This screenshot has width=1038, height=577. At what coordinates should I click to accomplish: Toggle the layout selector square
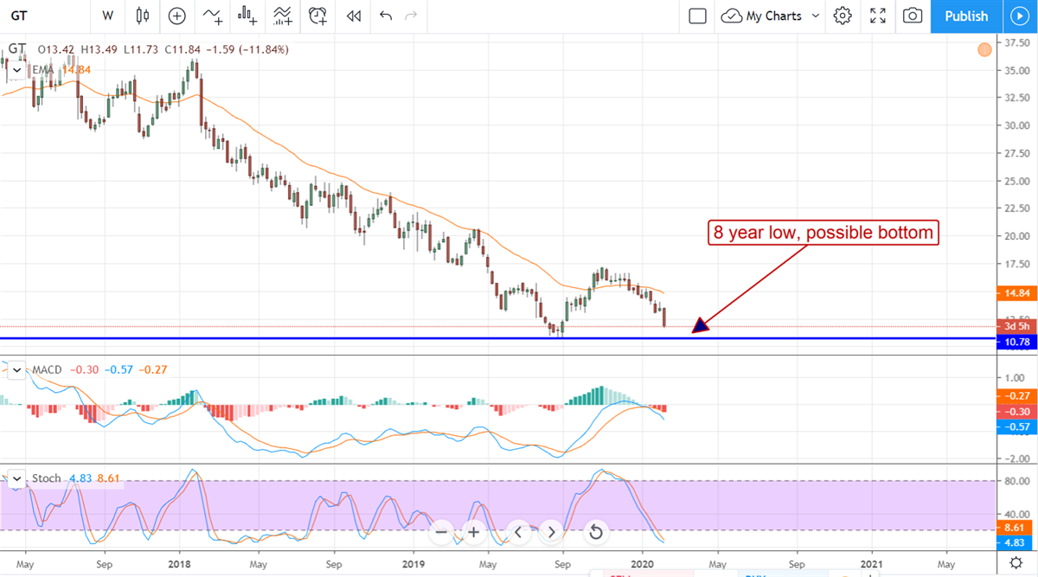697,16
